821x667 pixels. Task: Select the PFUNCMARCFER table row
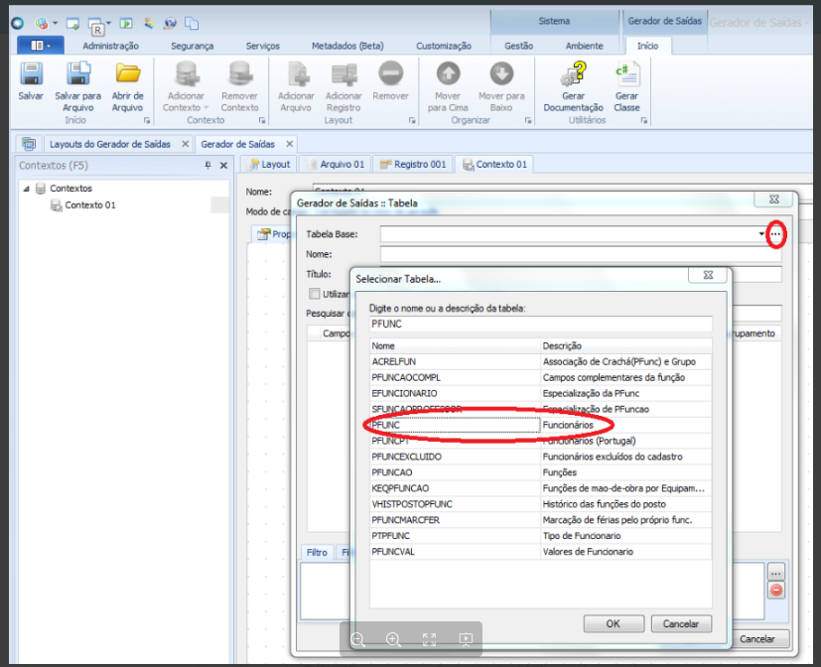pos(540,520)
